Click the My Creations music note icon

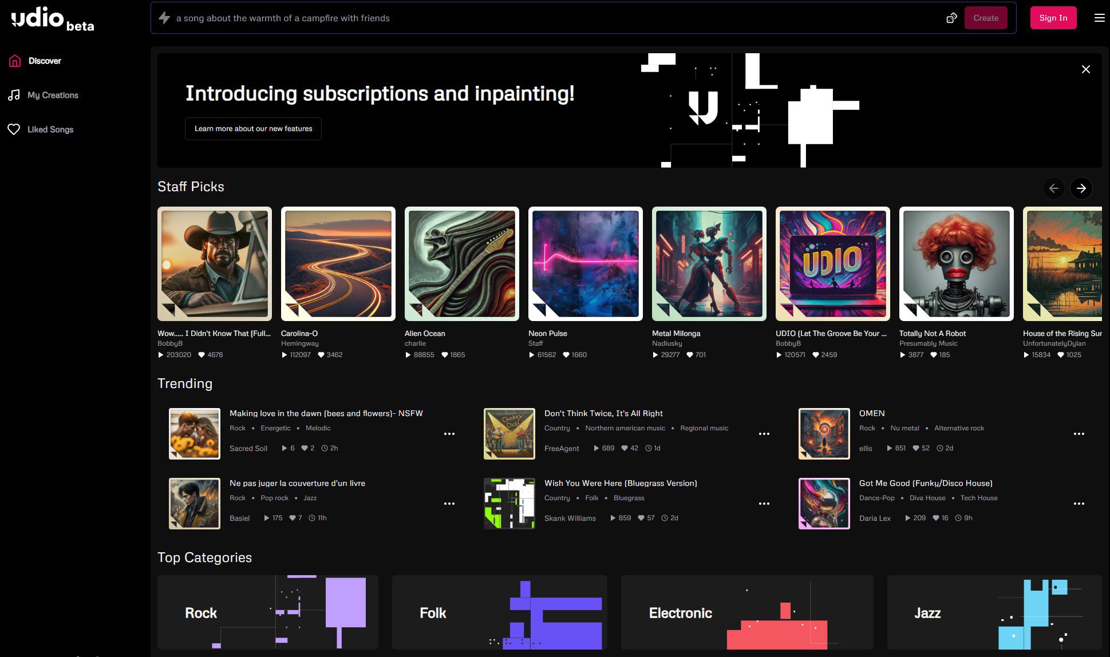coord(14,95)
